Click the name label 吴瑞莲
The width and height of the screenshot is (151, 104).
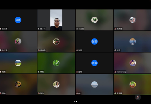[x=5, y=29]
